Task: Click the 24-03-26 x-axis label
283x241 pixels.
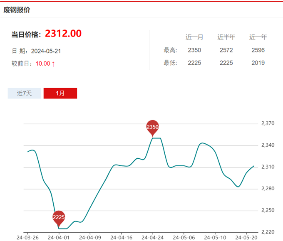Action: point(27,238)
